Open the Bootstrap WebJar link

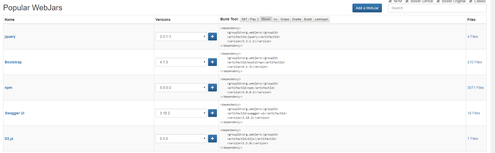13,62
